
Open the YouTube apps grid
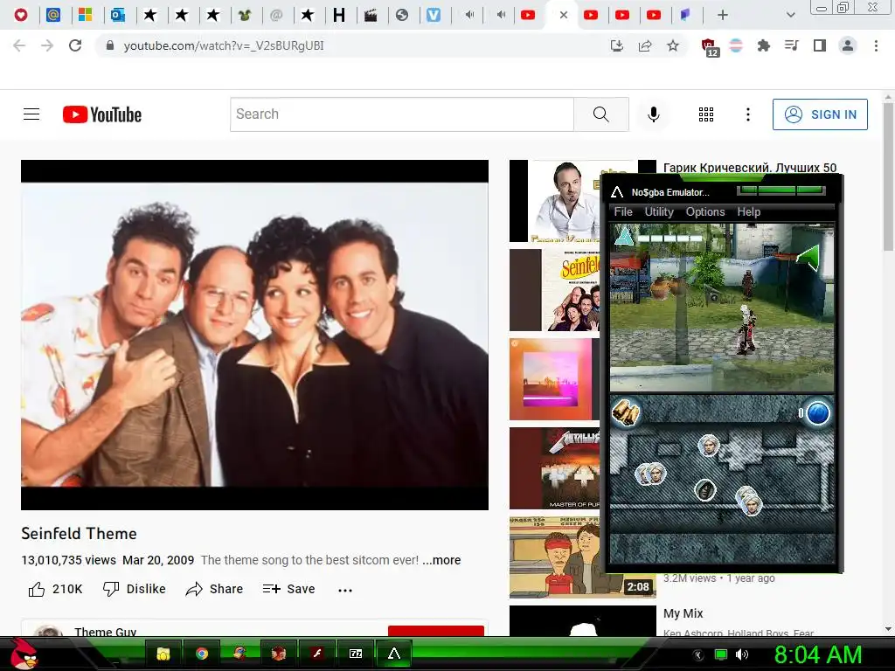pos(706,114)
